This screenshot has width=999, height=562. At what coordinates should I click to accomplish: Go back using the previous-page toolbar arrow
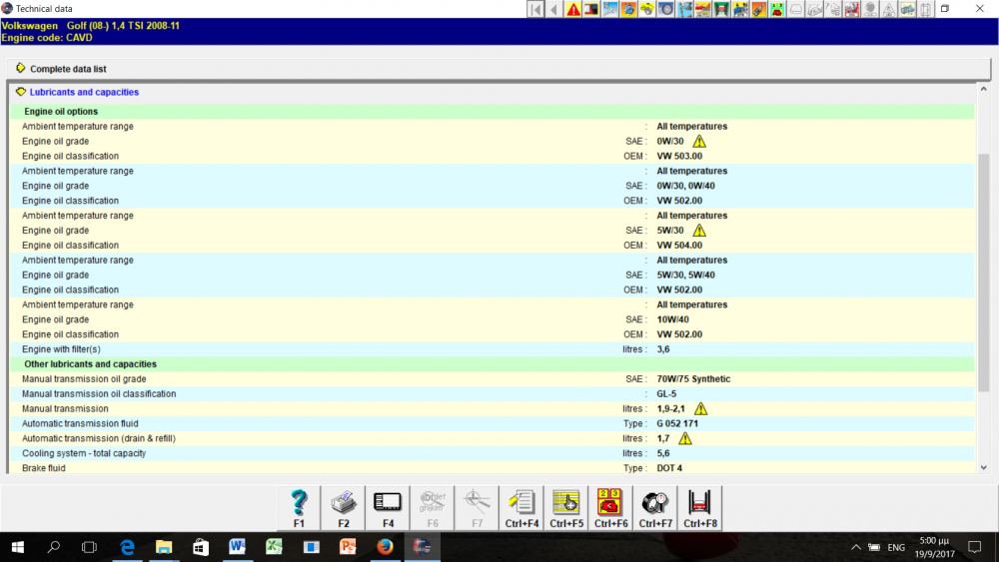pyautogui.click(x=554, y=9)
